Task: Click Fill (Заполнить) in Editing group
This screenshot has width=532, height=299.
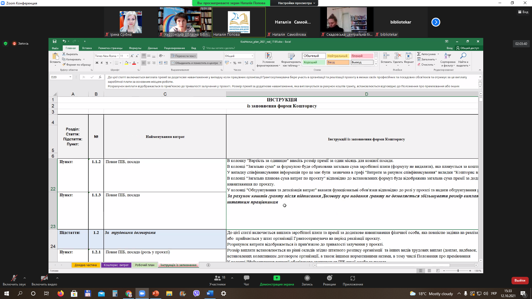Action: 427,59
